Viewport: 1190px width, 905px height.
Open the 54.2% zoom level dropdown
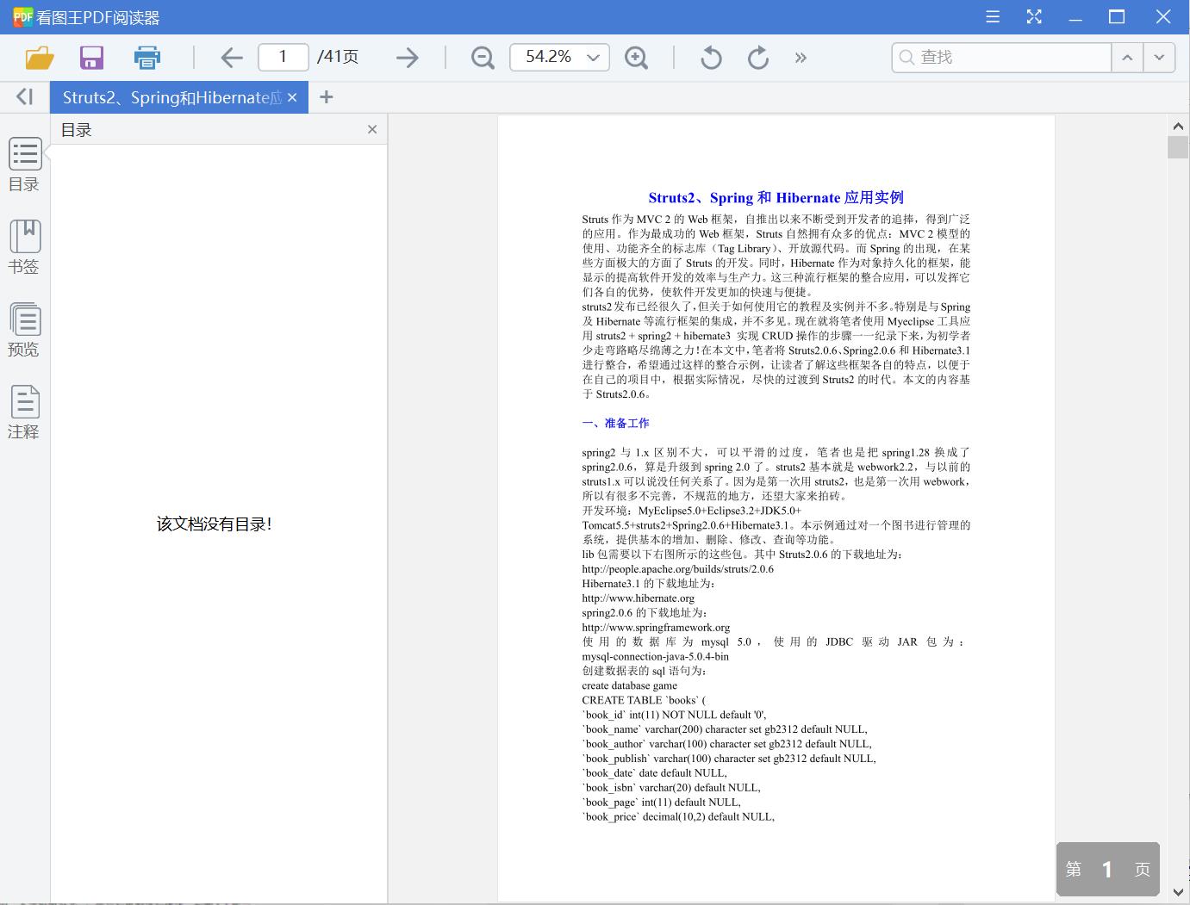[x=560, y=57]
